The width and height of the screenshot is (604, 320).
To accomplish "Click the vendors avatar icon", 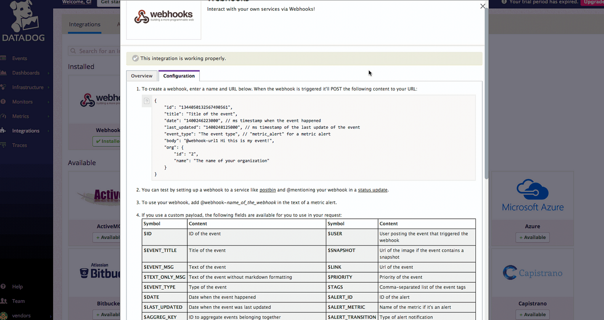I will (4, 316).
